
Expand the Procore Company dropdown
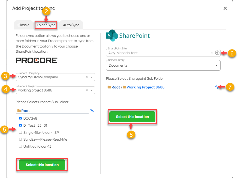coord(91,77)
